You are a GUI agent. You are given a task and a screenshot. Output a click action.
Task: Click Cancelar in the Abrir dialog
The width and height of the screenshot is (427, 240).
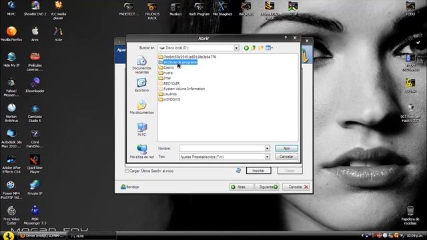(286, 157)
